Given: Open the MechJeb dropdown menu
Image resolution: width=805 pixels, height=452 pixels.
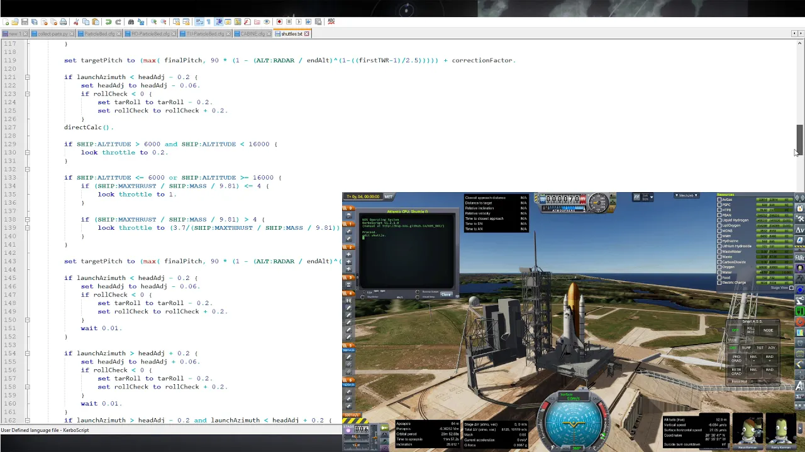Looking at the screenshot, I should pyautogui.click(x=686, y=195).
